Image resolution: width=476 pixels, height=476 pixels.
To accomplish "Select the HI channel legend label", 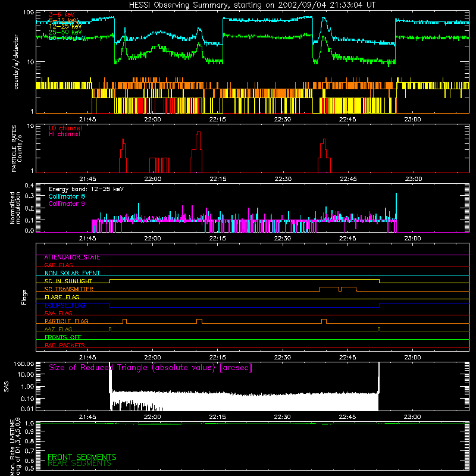I will [64, 134].
